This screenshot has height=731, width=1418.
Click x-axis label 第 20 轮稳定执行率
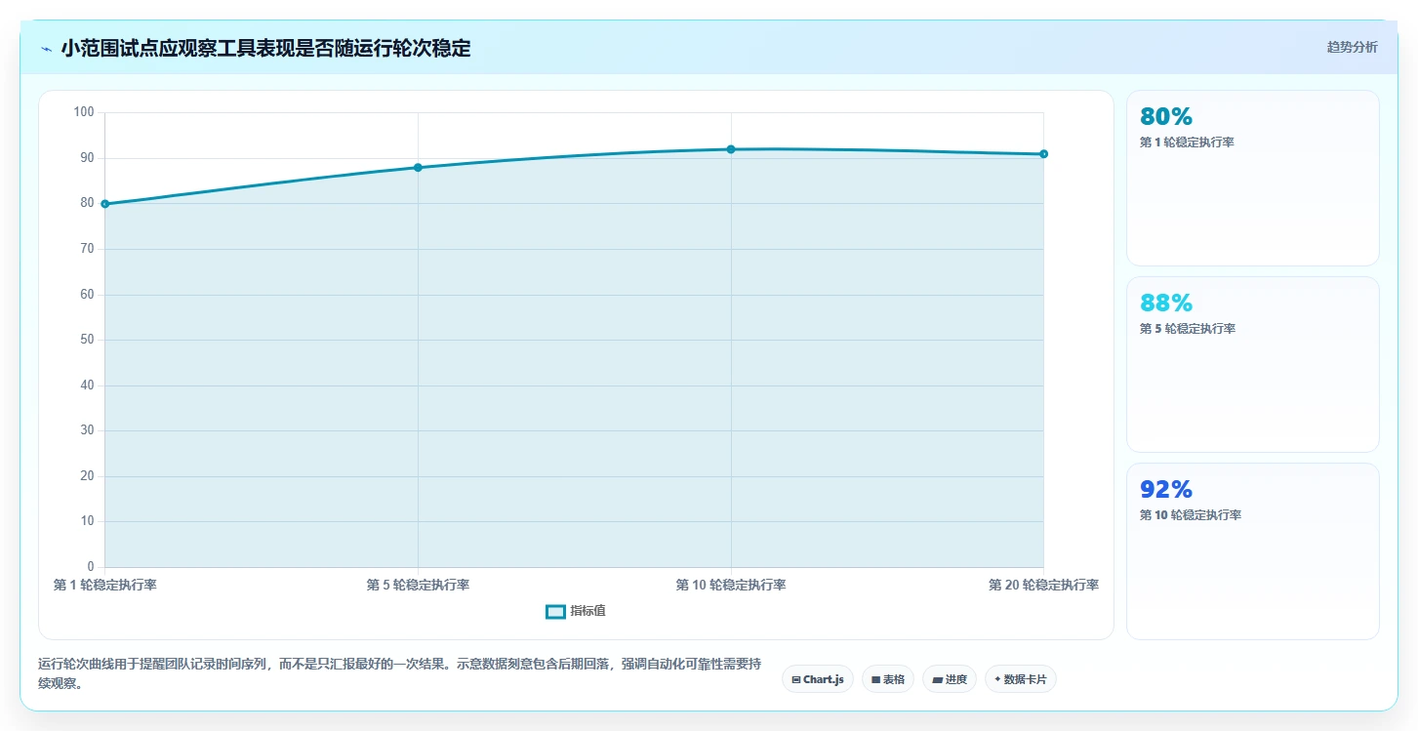coord(1043,586)
